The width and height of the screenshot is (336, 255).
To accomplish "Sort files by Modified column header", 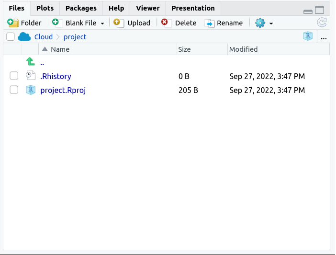I will (243, 49).
